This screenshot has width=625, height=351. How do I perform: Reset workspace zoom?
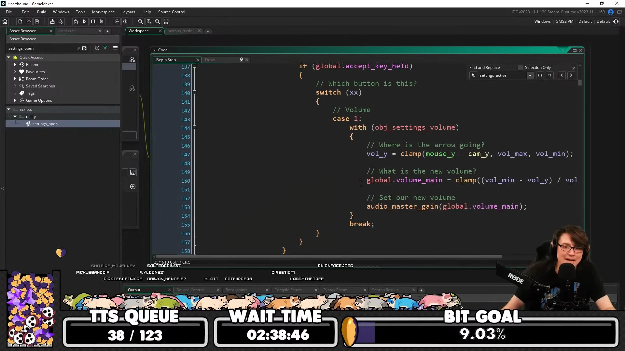[x=149, y=21]
